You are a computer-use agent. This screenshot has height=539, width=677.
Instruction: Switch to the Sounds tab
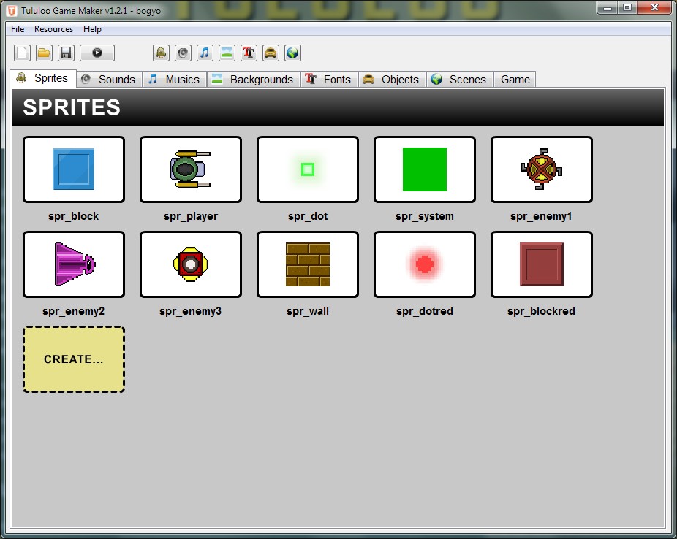pyautogui.click(x=108, y=79)
